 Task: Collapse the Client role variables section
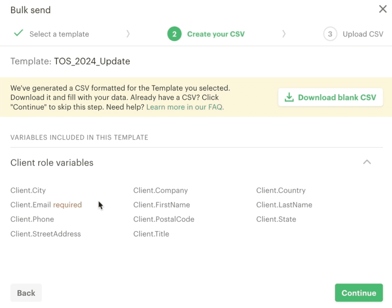pos(367,162)
